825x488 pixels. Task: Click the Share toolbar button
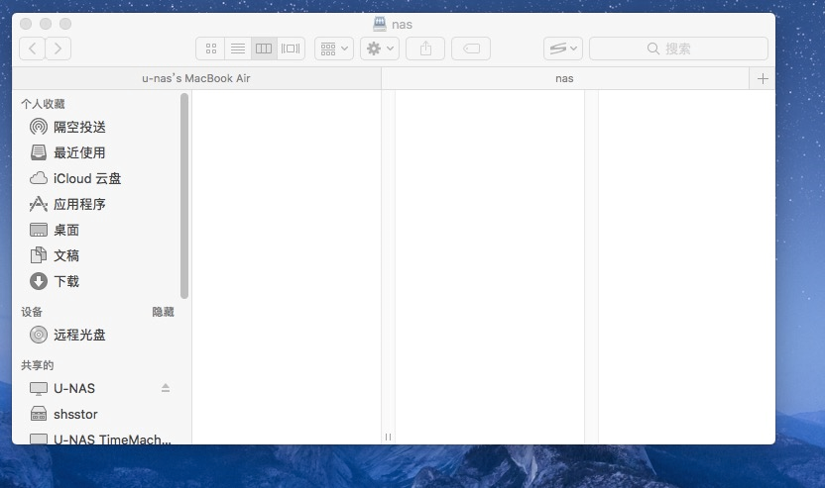[x=425, y=49]
